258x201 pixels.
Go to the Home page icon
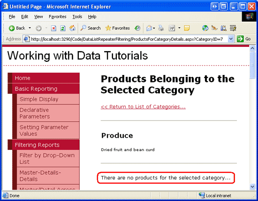(72, 28)
